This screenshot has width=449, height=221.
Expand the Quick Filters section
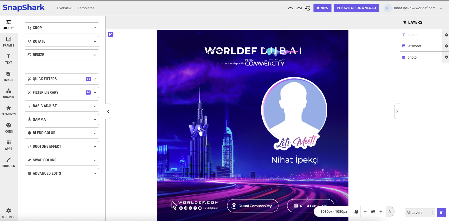(x=62, y=79)
